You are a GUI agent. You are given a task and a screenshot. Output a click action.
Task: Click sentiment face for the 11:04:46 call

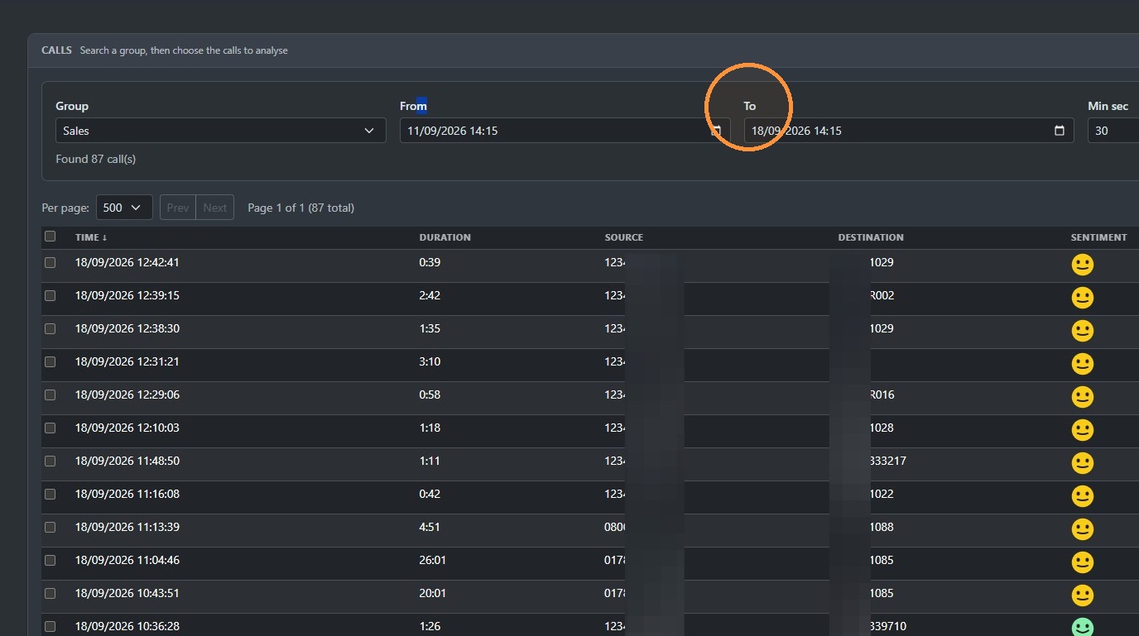[1082, 562]
